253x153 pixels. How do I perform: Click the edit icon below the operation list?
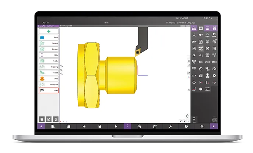point(49,119)
